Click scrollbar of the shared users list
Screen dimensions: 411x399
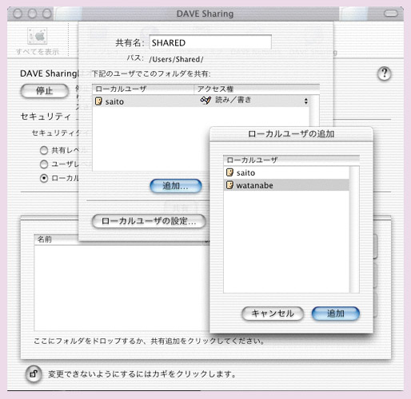314,110
